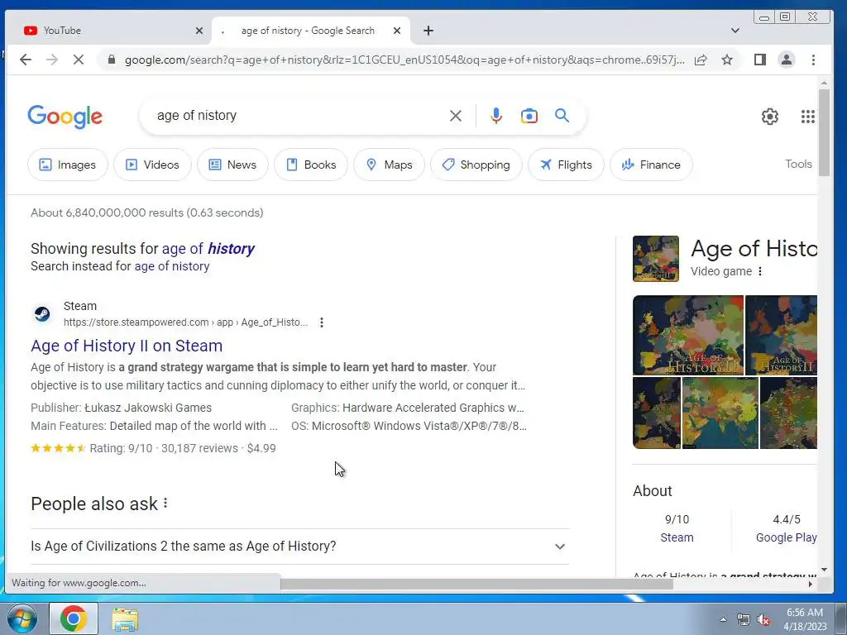847x635 pixels.
Task: Start voice search with microphone
Action: pos(496,116)
